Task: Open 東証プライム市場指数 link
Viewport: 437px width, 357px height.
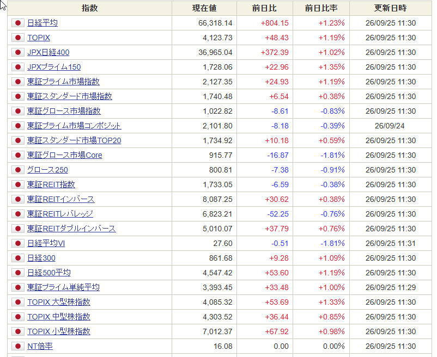Action: [63, 82]
